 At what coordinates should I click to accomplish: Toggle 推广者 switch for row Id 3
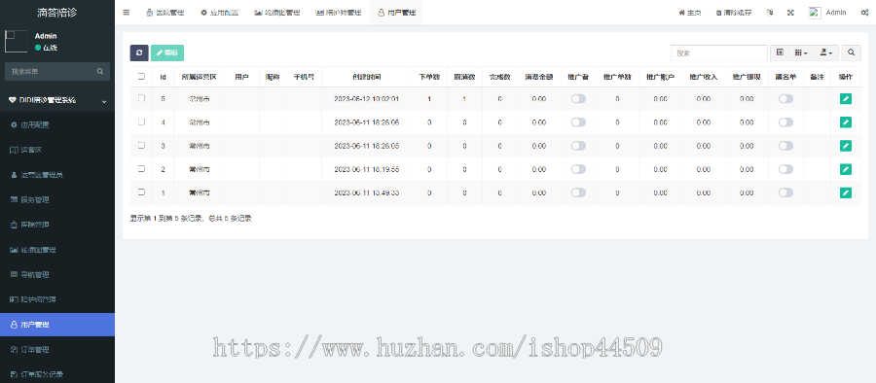pos(578,146)
